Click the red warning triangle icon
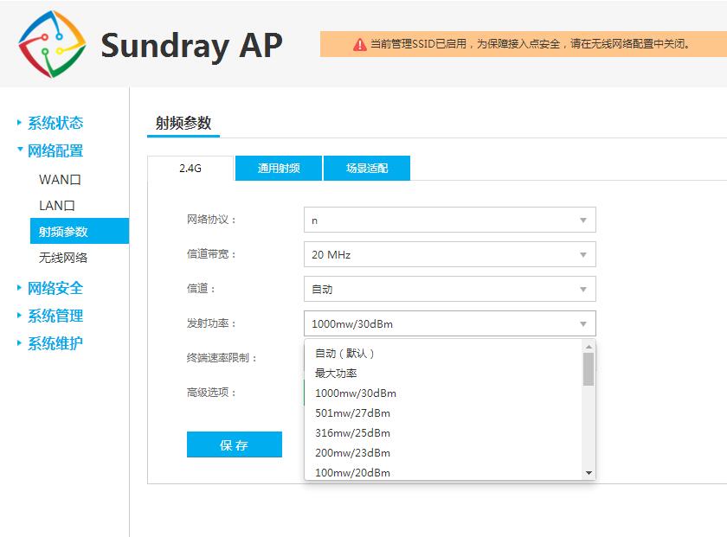Viewport: 727px width, 537px height. [x=360, y=44]
